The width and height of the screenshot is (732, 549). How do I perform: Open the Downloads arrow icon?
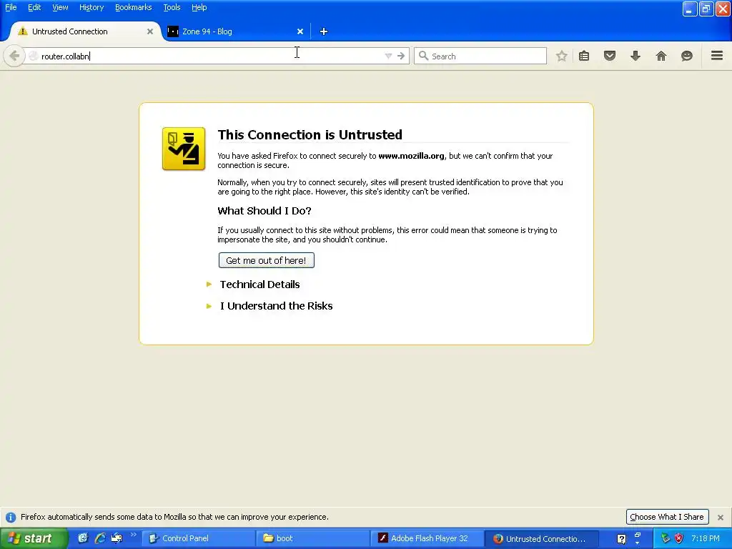[x=635, y=56]
